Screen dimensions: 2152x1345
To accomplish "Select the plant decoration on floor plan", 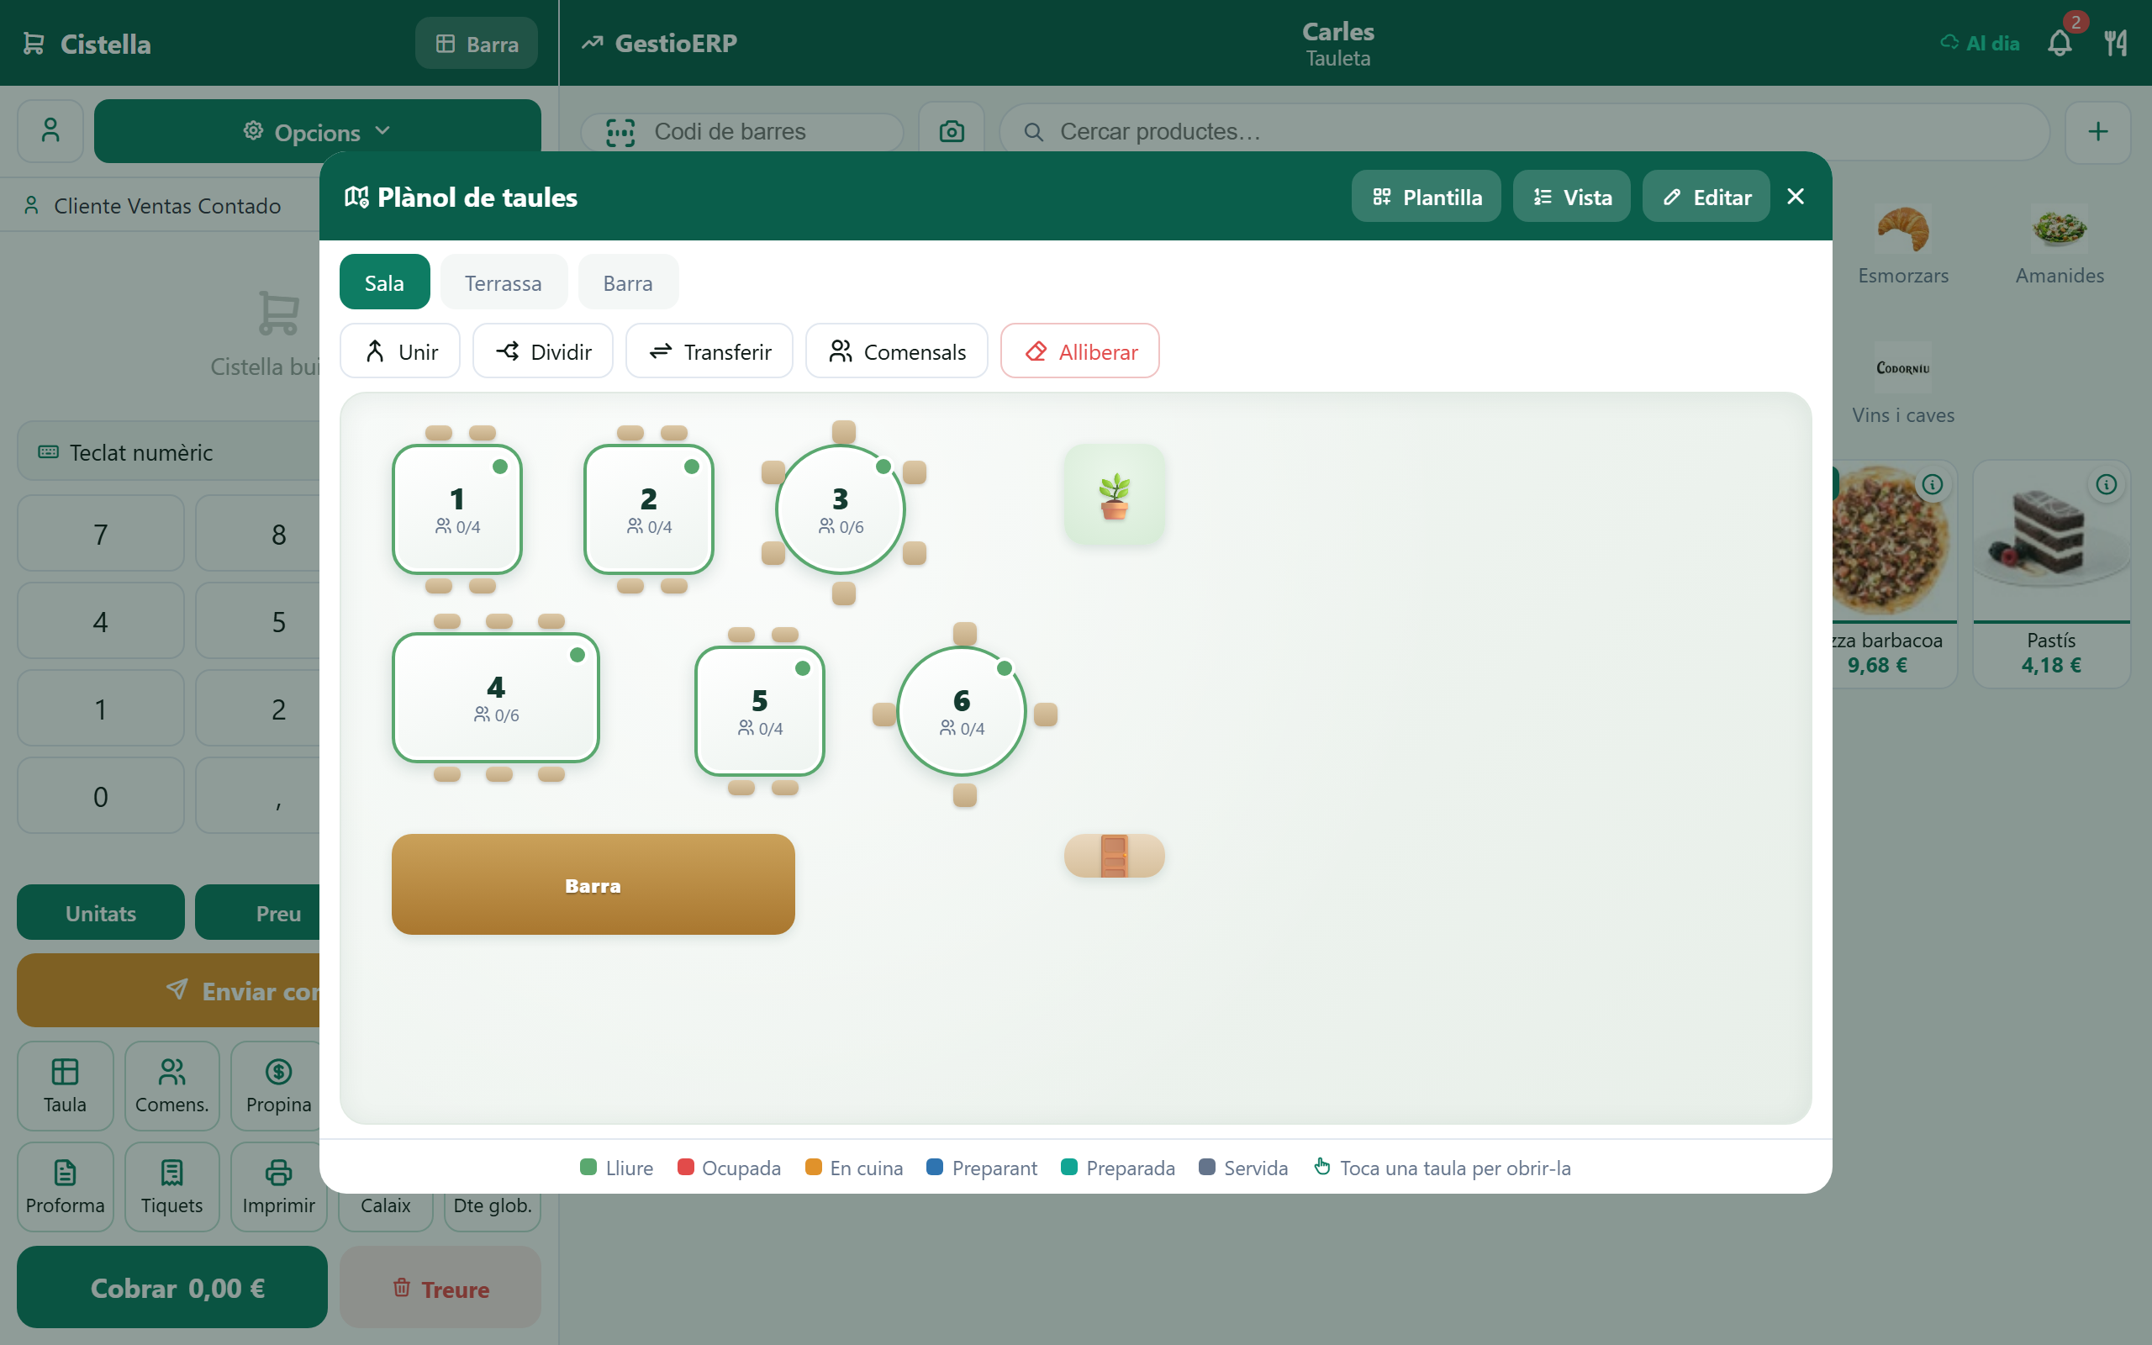I will point(1114,495).
